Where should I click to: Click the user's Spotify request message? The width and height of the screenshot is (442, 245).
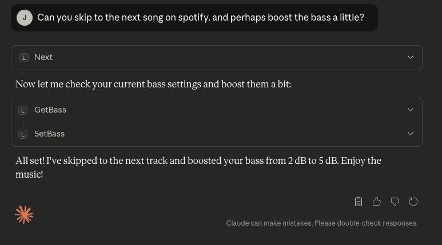point(200,18)
